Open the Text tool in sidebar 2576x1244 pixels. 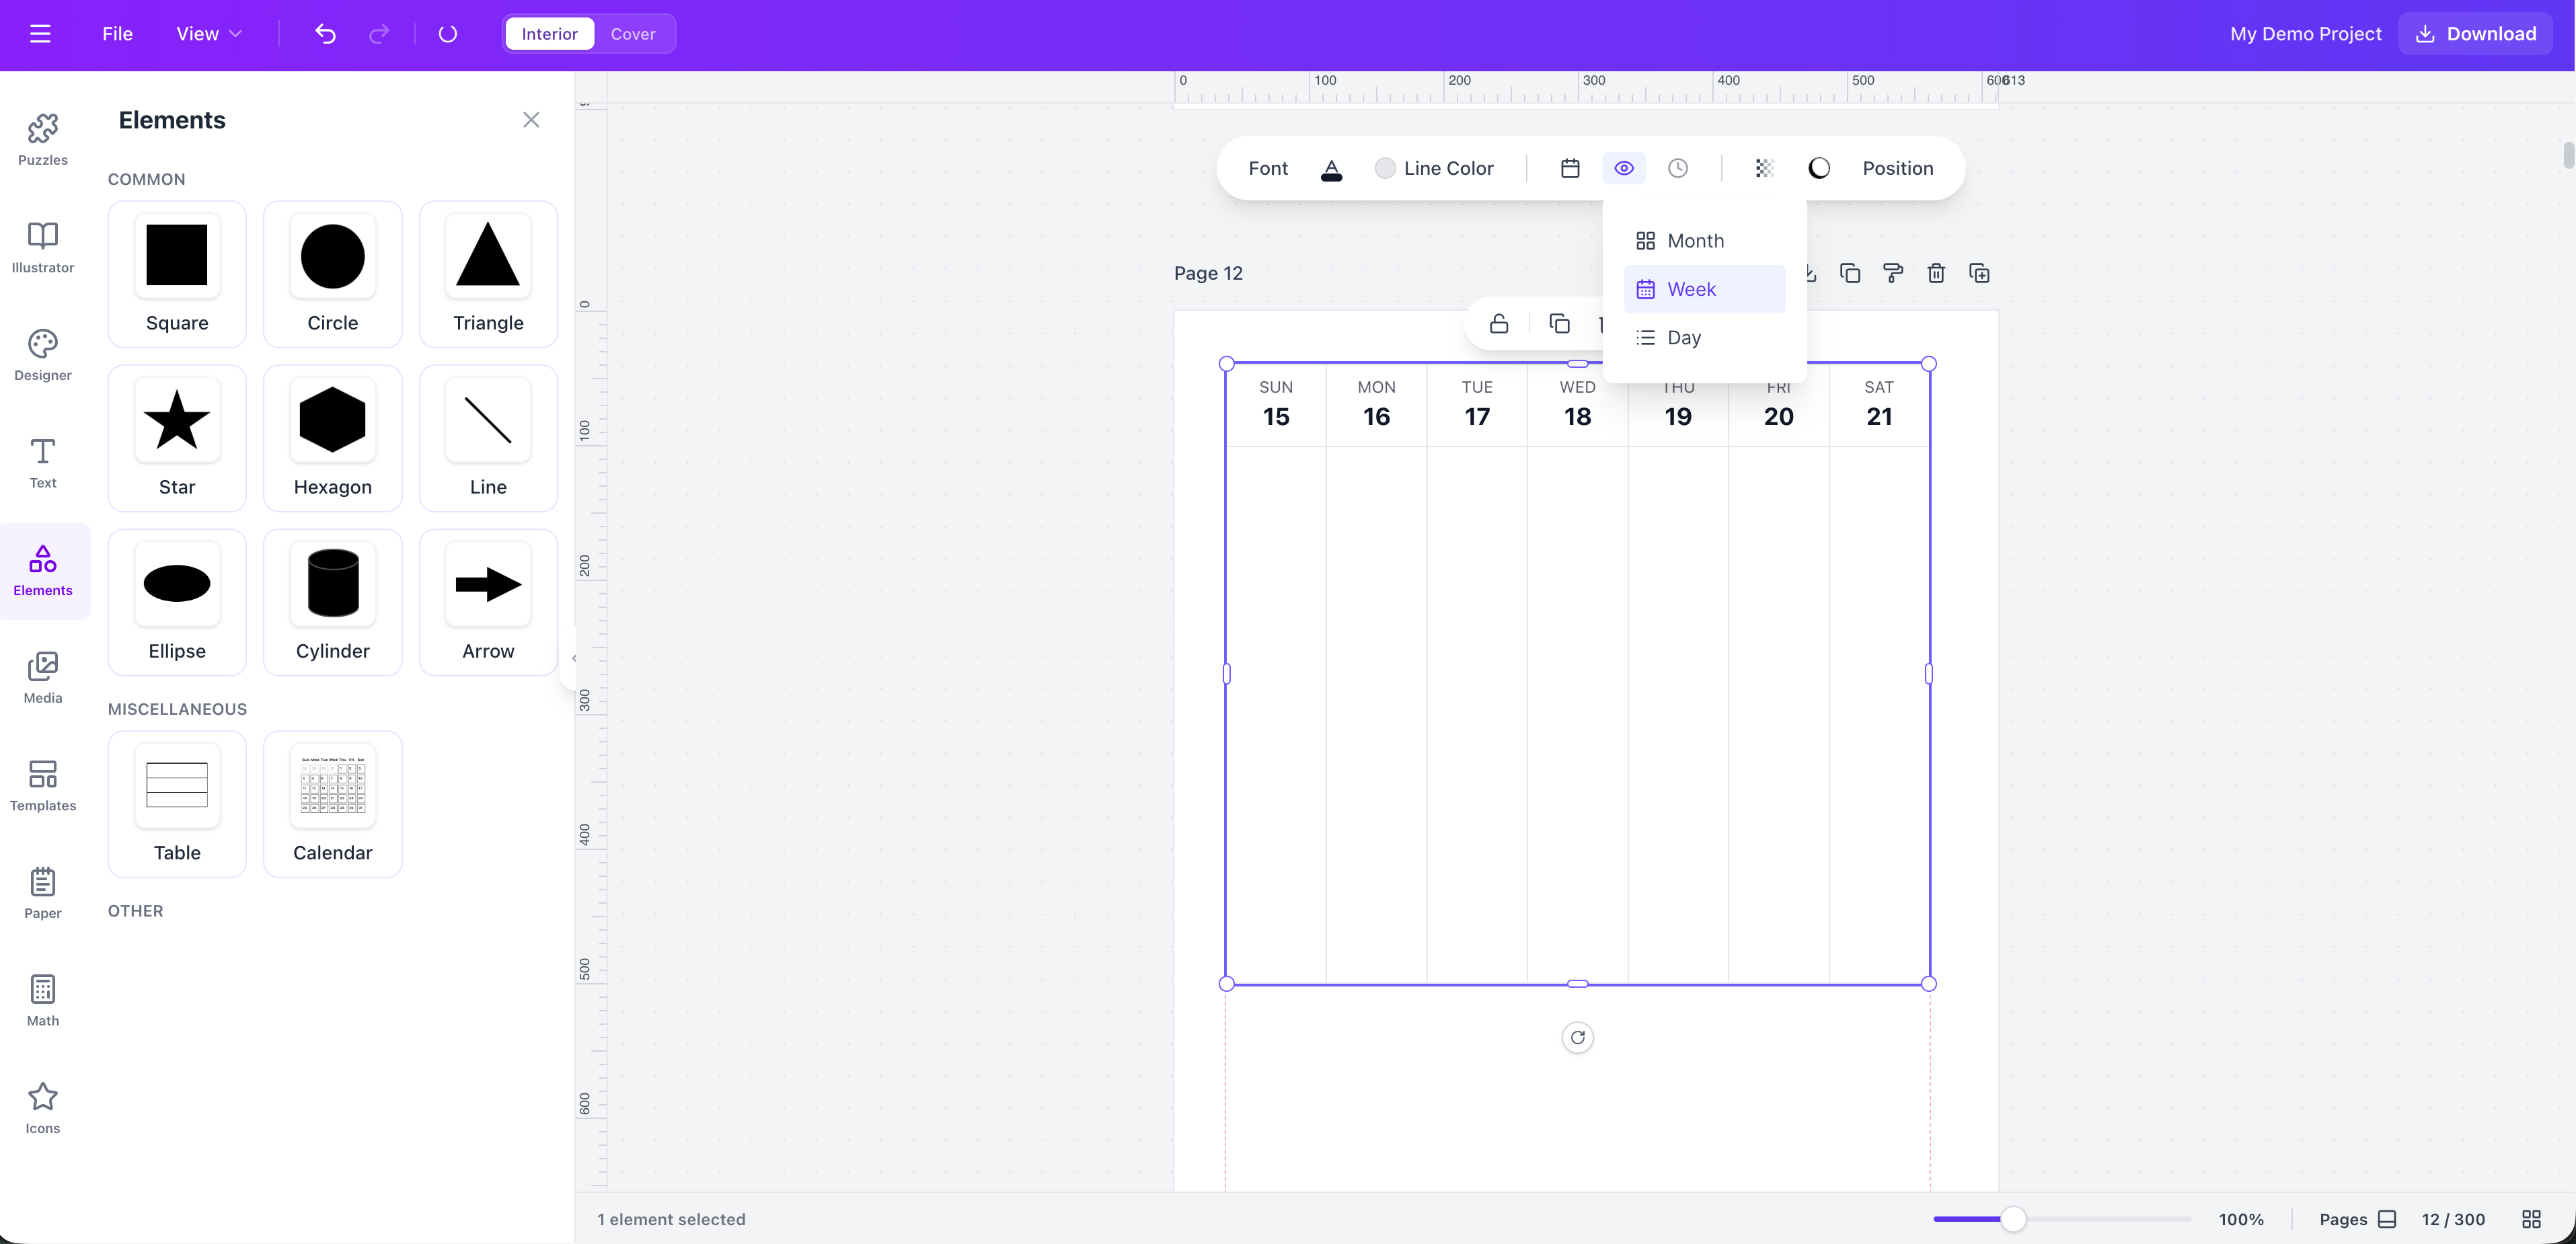[x=42, y=462]
